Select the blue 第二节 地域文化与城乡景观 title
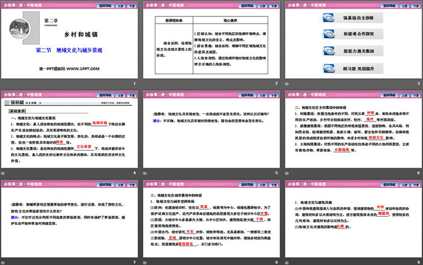Viewport: 423px width, 265px height. tap(69, 51)
